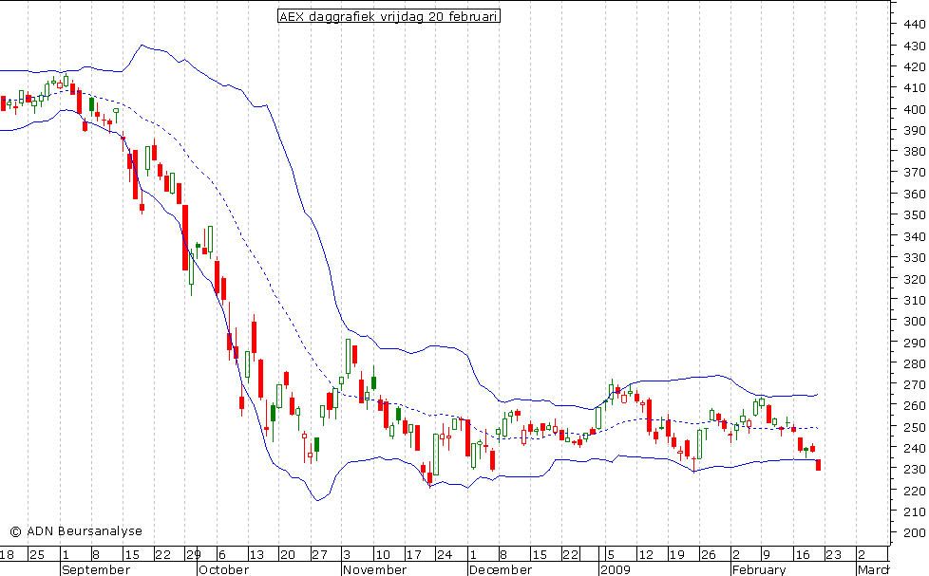This screenshot has width=929, height=576.
Task: Choose the 3 date label on the time axis
Action: [x=348, y=555]
